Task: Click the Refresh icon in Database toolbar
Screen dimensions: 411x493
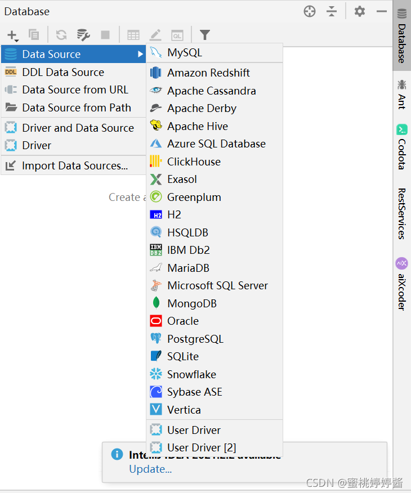Action: pyautogui.click(x=61, y=35)
